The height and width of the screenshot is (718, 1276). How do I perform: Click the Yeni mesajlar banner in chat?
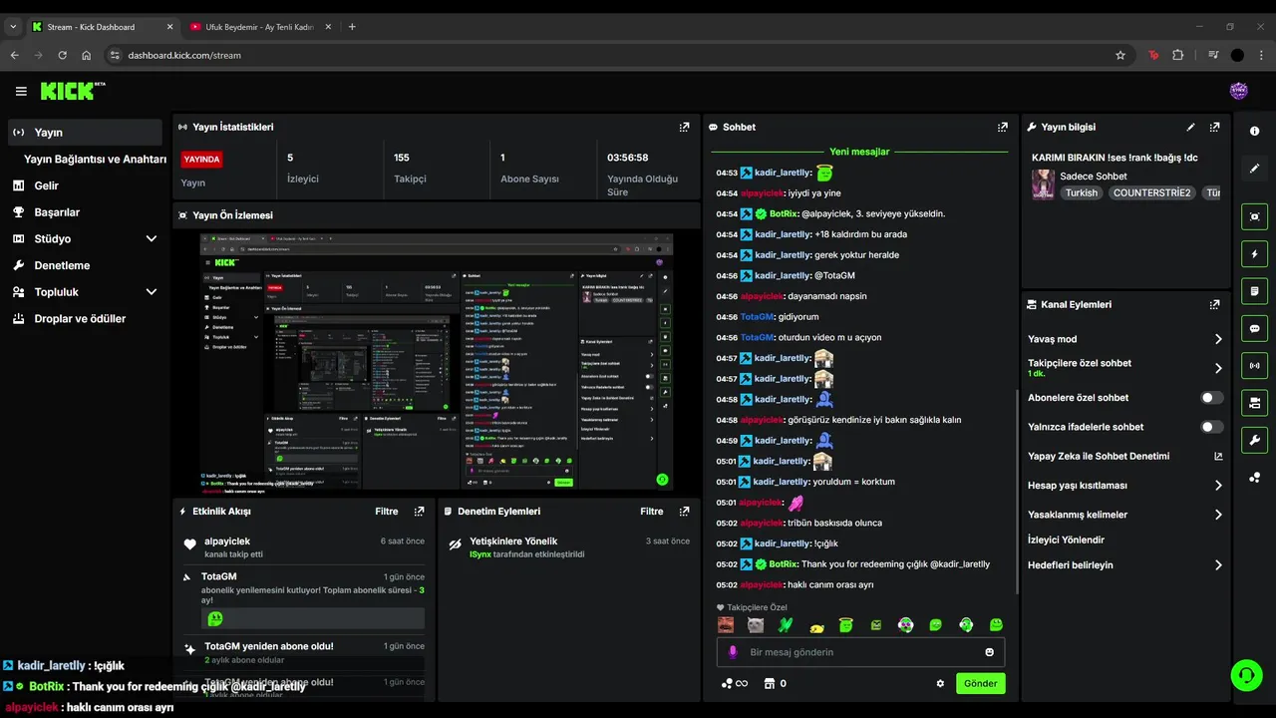click(x=859, y=152)
